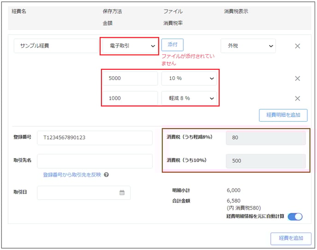Click the amount field showing 5000
This screenshot has width=317, height=250.
(x=130, y=78)
